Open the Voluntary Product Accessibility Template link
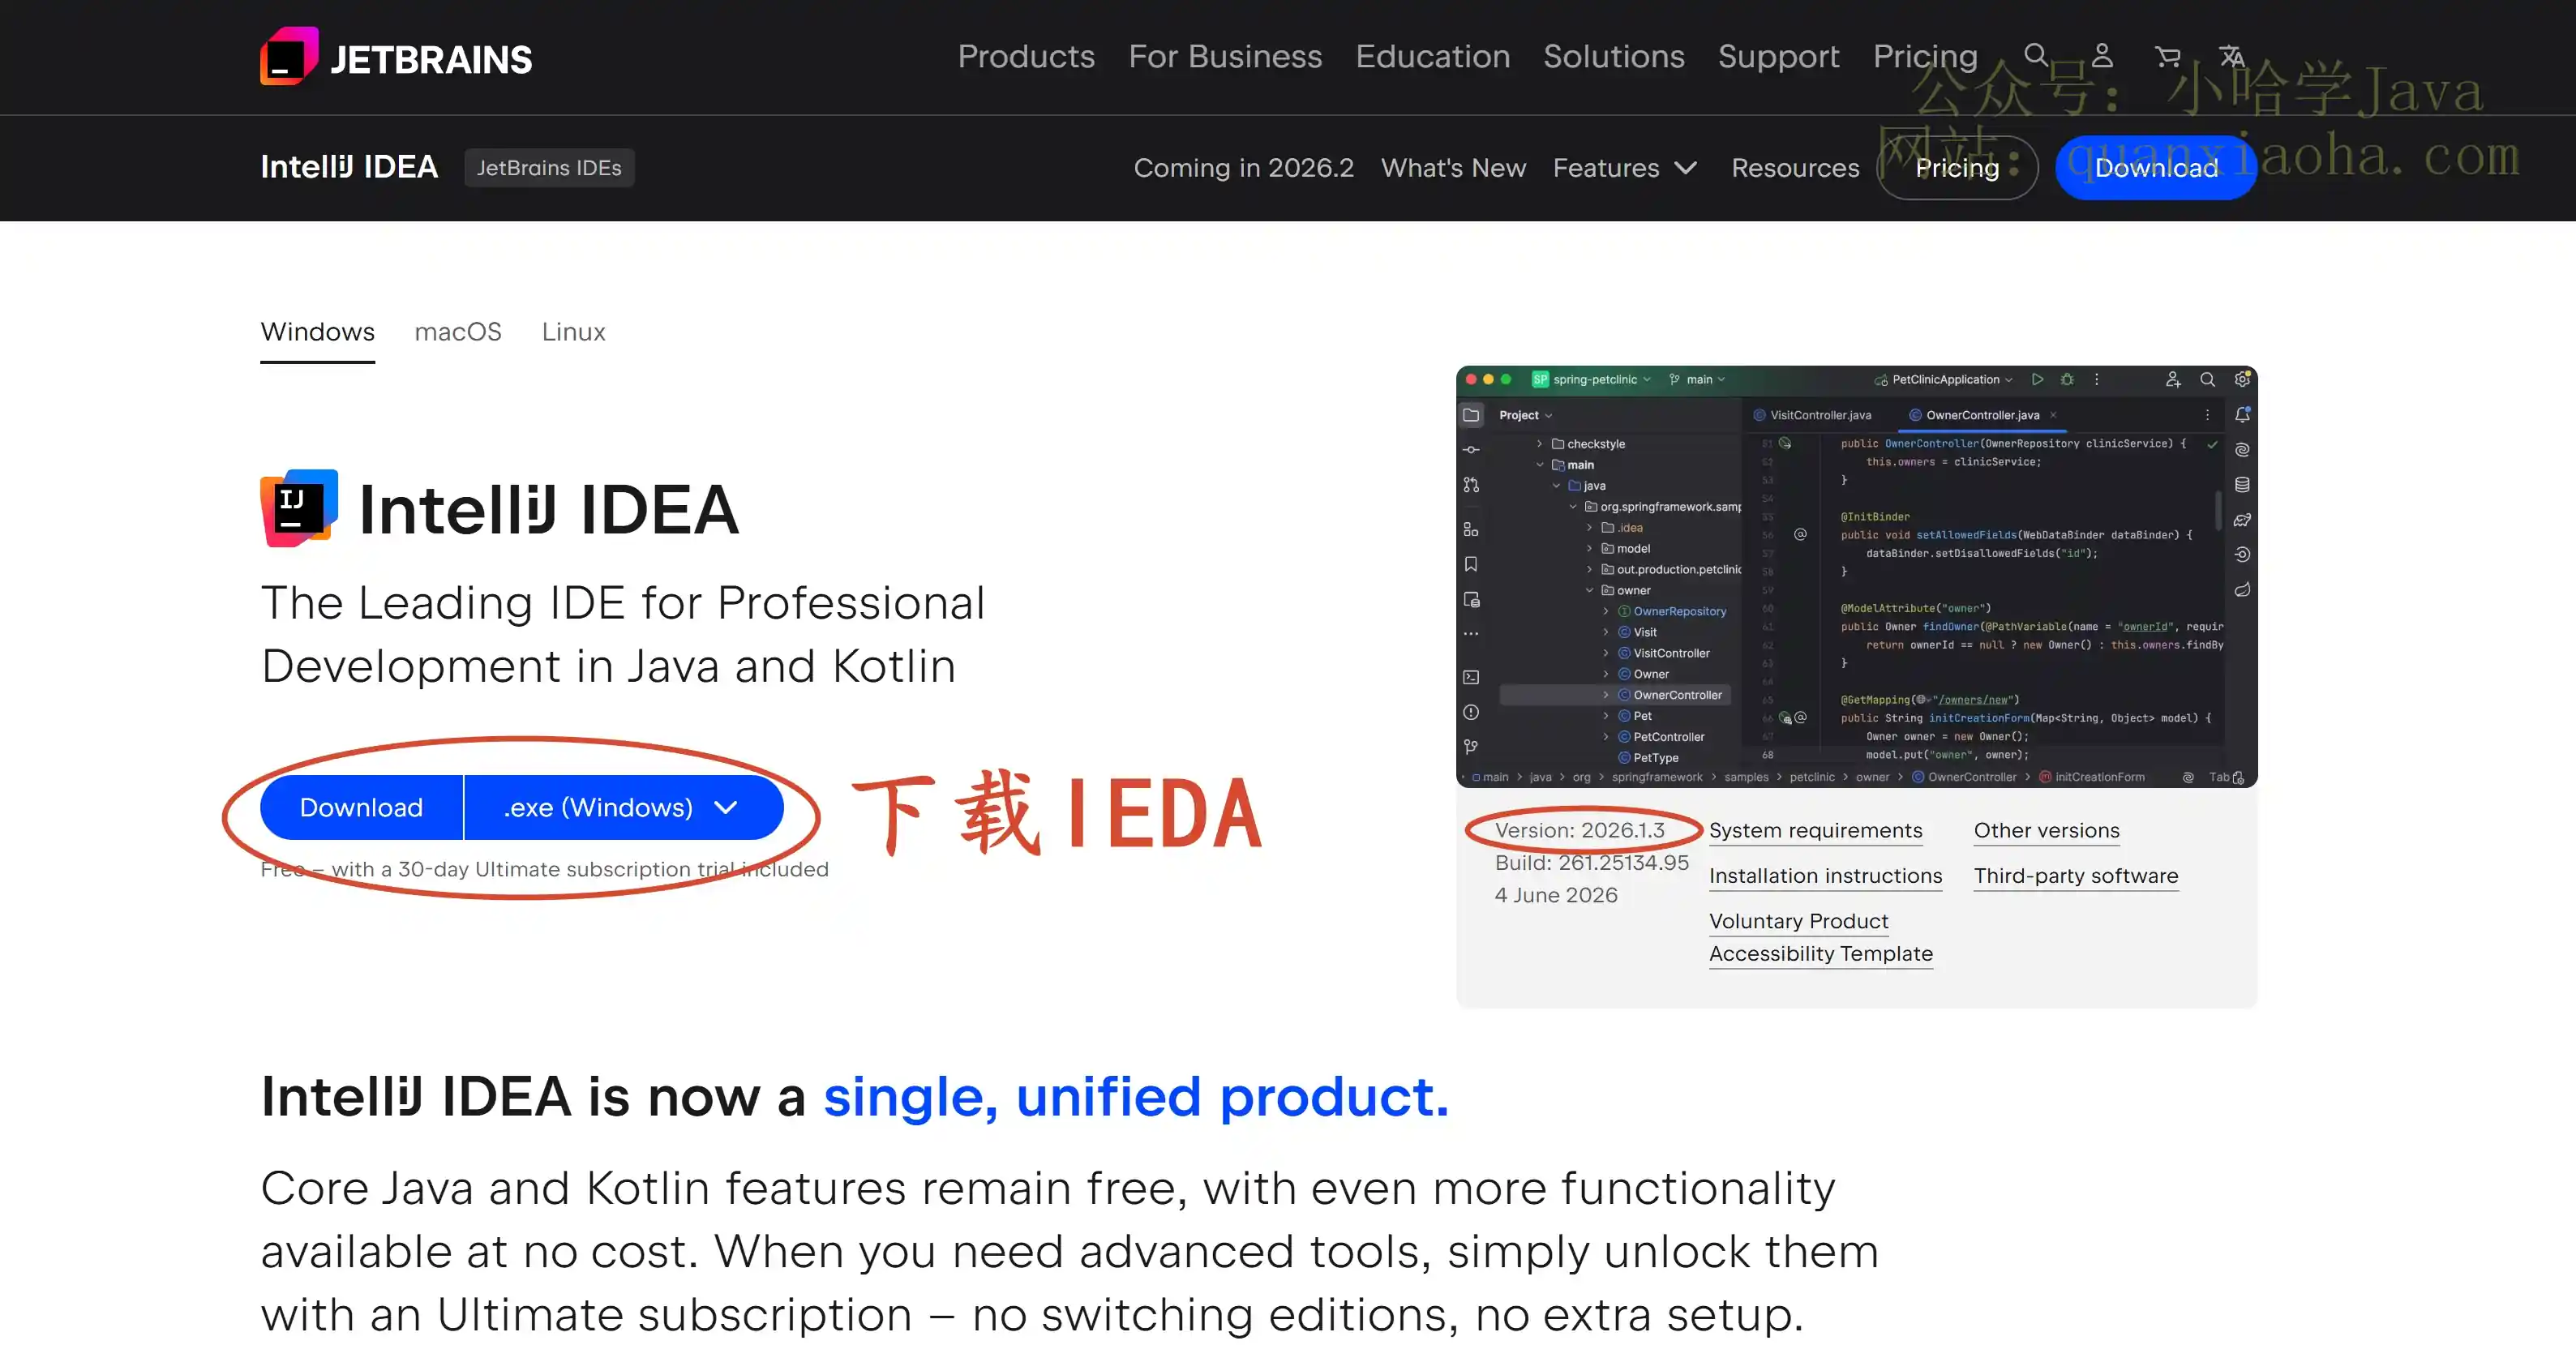This screenshot has width=2576, height=1345. [1821, 937]
